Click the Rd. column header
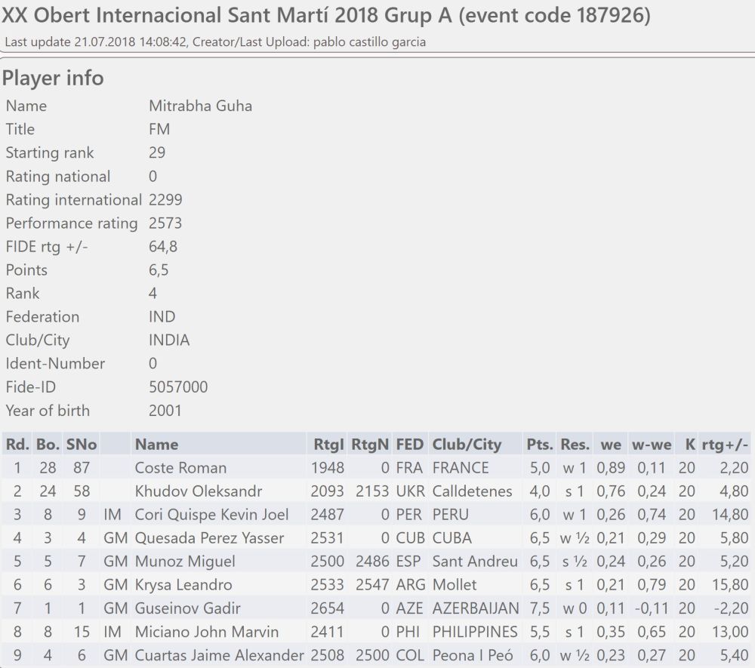Viewport: 755px width, 668px height. pyautogui.click(x=17, y=444)
